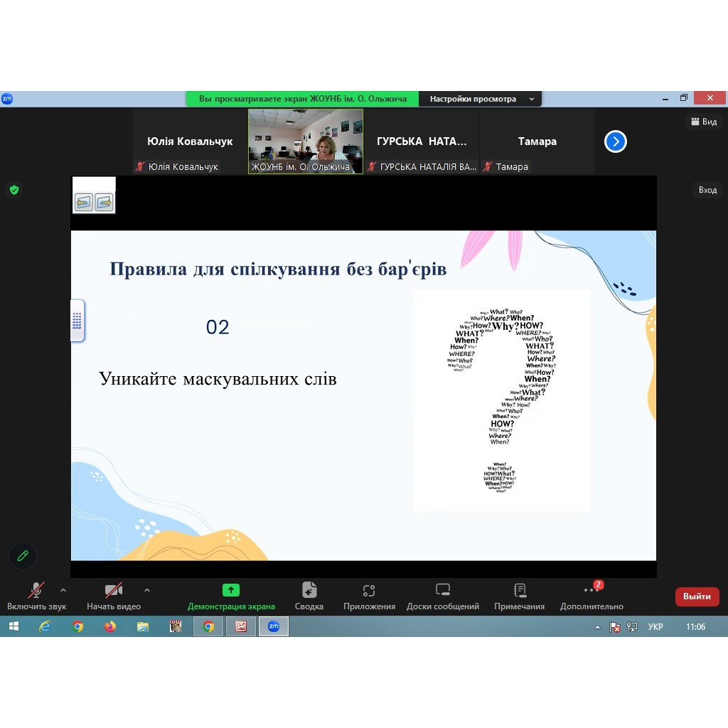728x728 pixels.
Task: Open the Дополнительно more menu
Action: point(591,590)
